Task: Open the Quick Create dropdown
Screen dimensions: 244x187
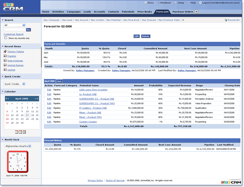Action: pos(14,84)
